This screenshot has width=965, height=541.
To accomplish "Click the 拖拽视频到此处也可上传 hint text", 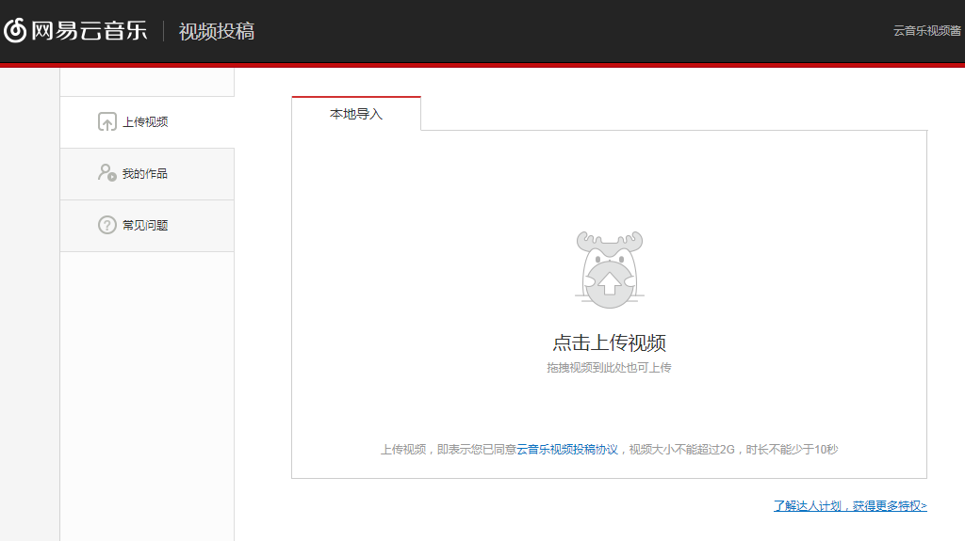I will pos(609,368).
